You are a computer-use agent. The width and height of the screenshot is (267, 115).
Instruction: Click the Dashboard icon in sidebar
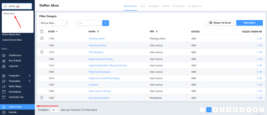(4, 55)
